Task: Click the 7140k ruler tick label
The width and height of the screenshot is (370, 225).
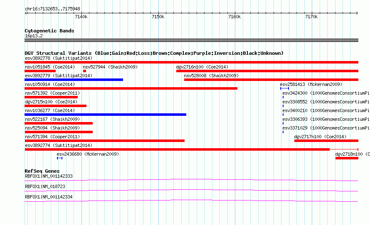Action: coord(81,17)
